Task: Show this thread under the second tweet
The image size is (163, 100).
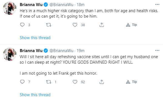Action: click(35, 95)
